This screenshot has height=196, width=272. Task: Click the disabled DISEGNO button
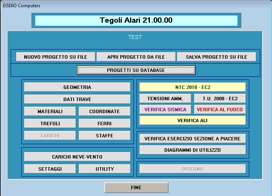click(x=193, y=169)
